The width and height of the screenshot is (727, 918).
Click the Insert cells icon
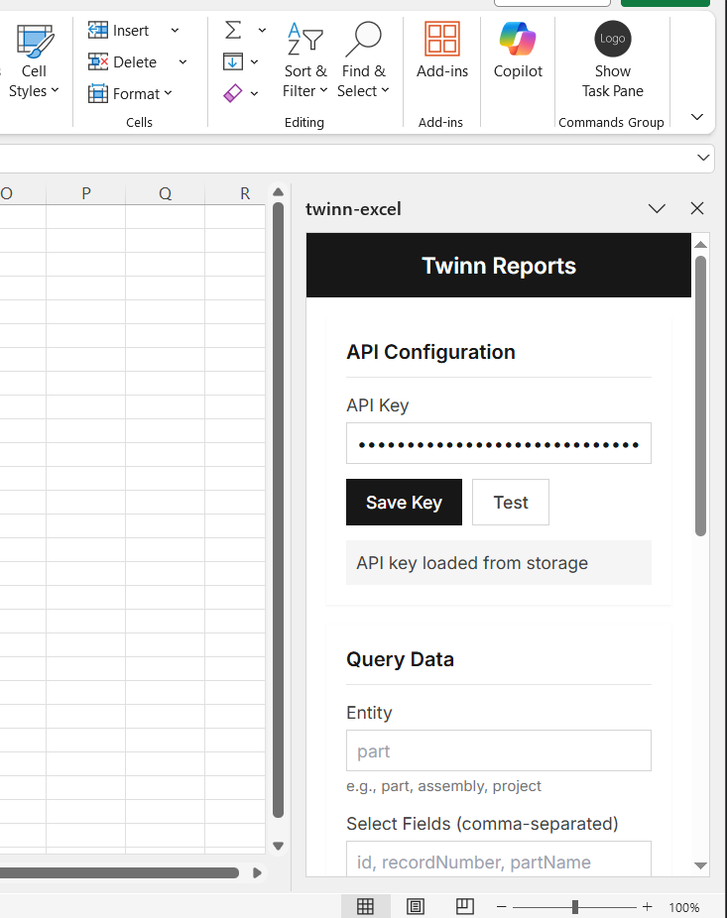(98, 30)
